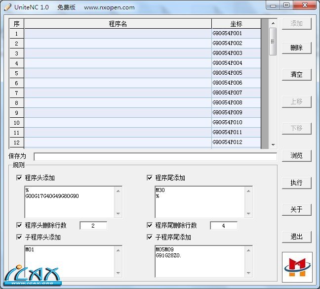320x289 pixels.
Task: Click the table scrollbar down arrow
Action: coord(273,145)
